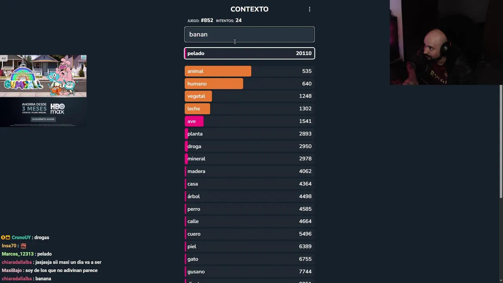
Task: Click the streamer webcam thumbnail
Action: coord(446,42)
